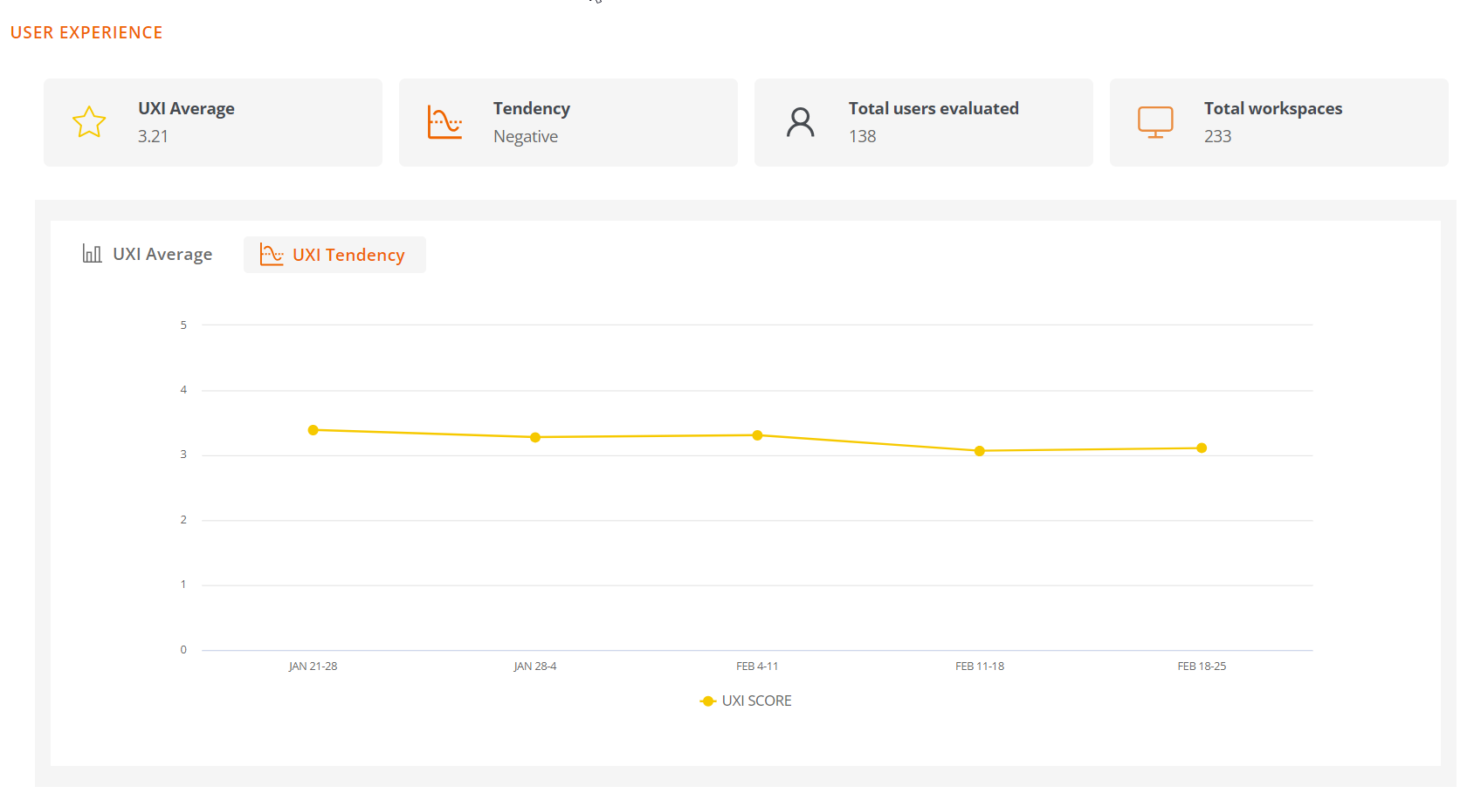Click the USER EXPERIENCE heading
The image size is (1481, 800).
tap(86, 32)
